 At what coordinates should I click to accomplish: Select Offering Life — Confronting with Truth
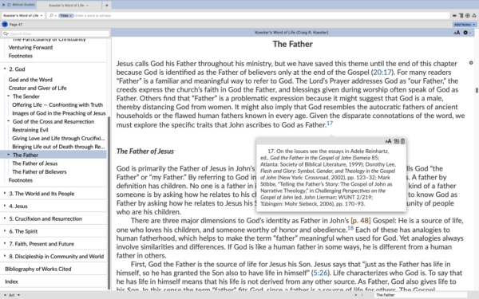pyautogui.click(x=57, y=104)
